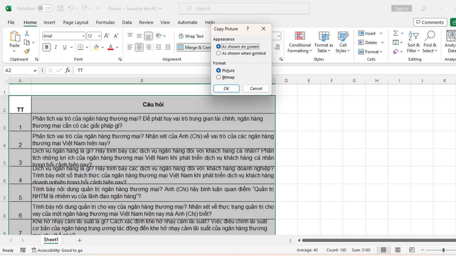Apply italic formatting

tap(56, 47)
